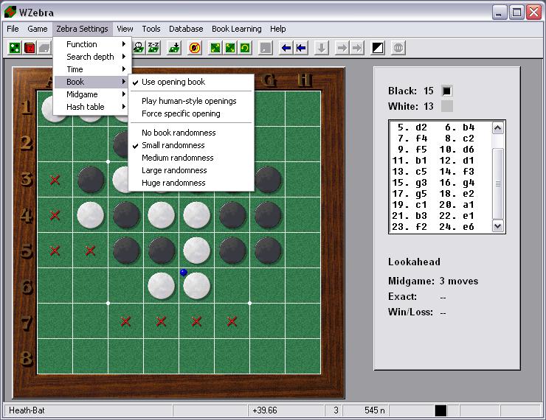Uncheck Use opening book
The width and height of the screenshot is (546, 420).
(x=191, y=82)
